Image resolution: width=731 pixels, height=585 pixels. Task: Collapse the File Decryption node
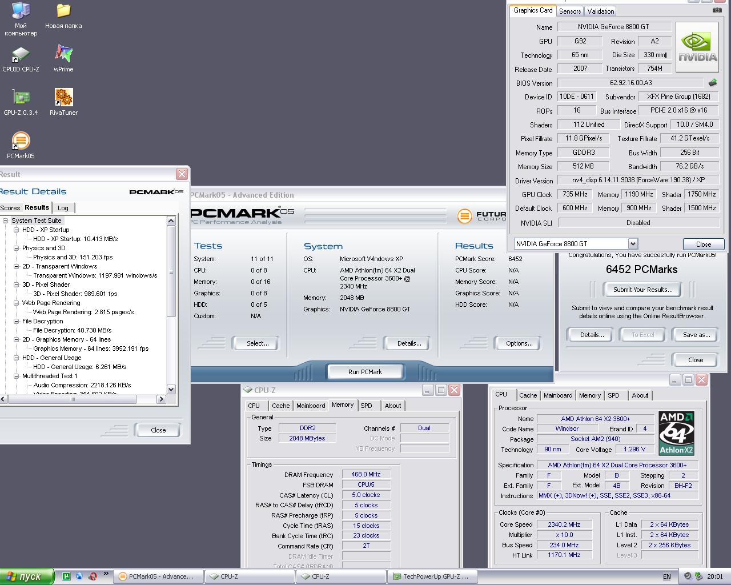tap(17, 321)
